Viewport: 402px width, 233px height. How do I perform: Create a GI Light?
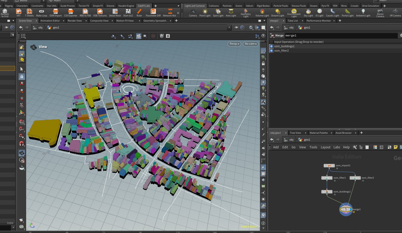click(319, 13)
